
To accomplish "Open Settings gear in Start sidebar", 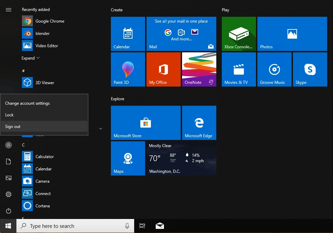I will click(9, 194).
